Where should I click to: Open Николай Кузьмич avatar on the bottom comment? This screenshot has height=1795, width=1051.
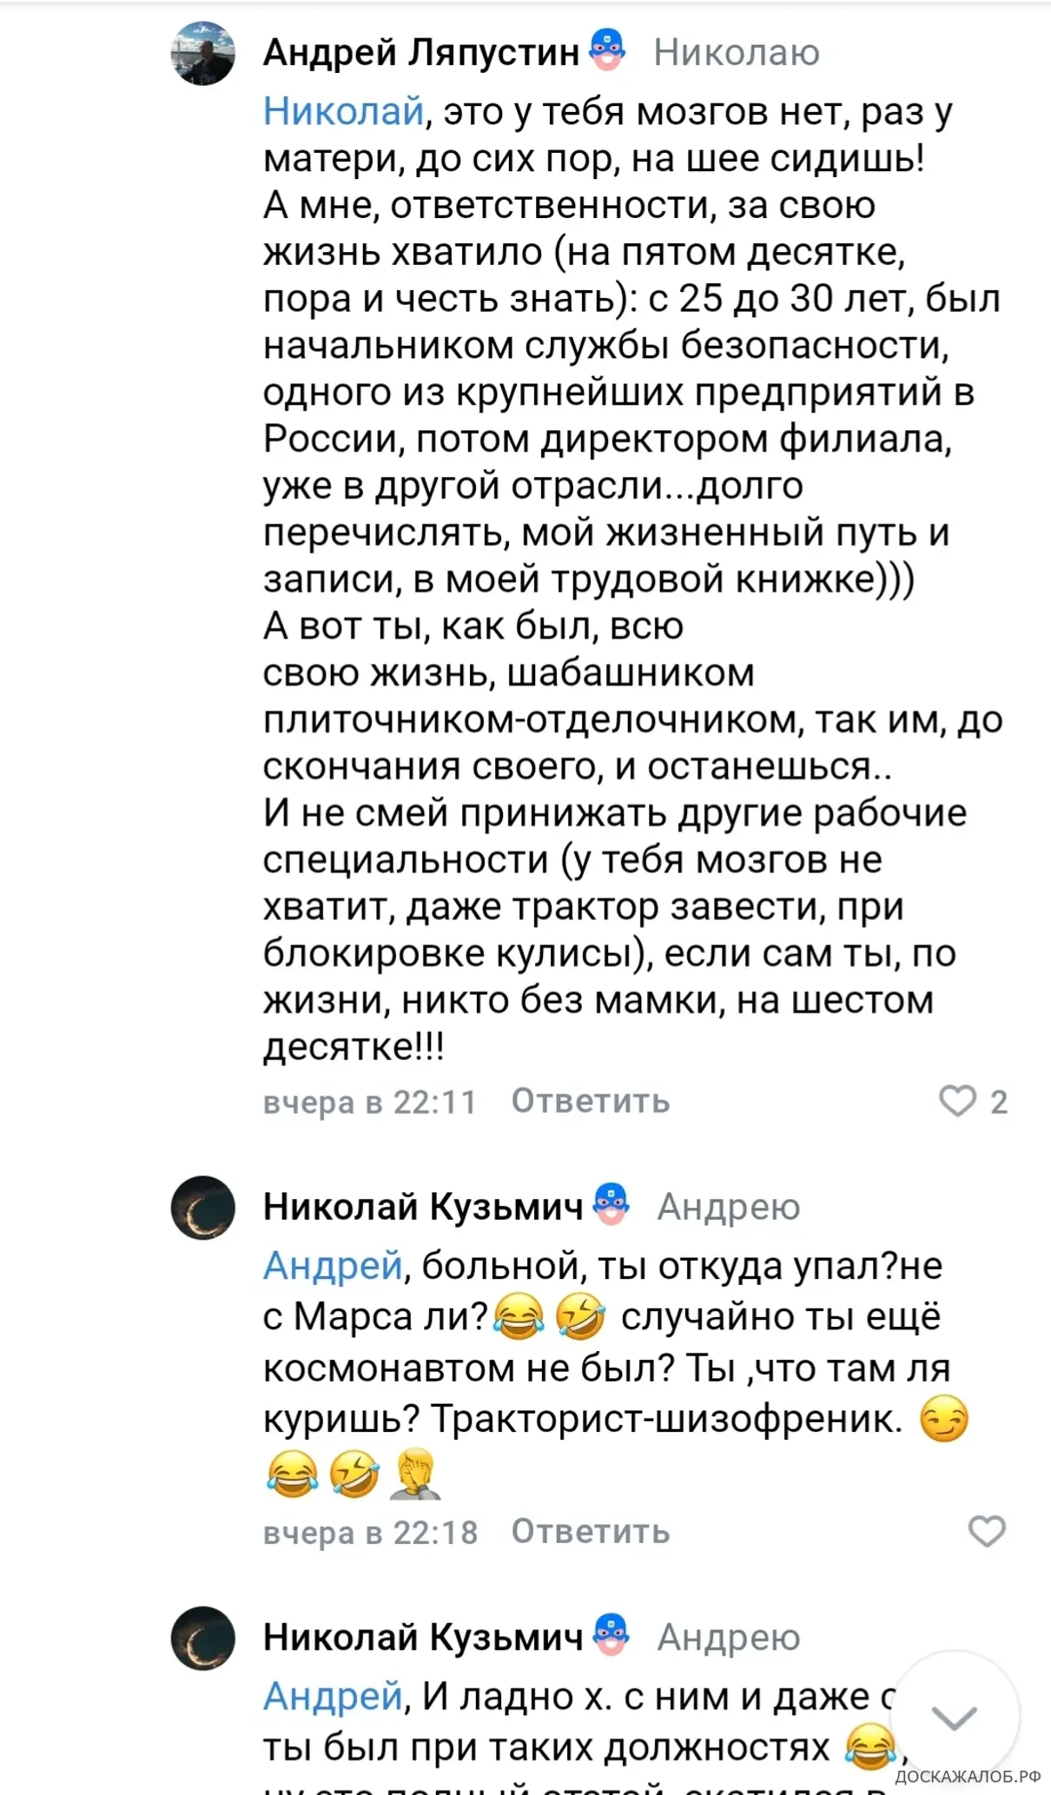pyautogui.click(x=202, y=1638)
